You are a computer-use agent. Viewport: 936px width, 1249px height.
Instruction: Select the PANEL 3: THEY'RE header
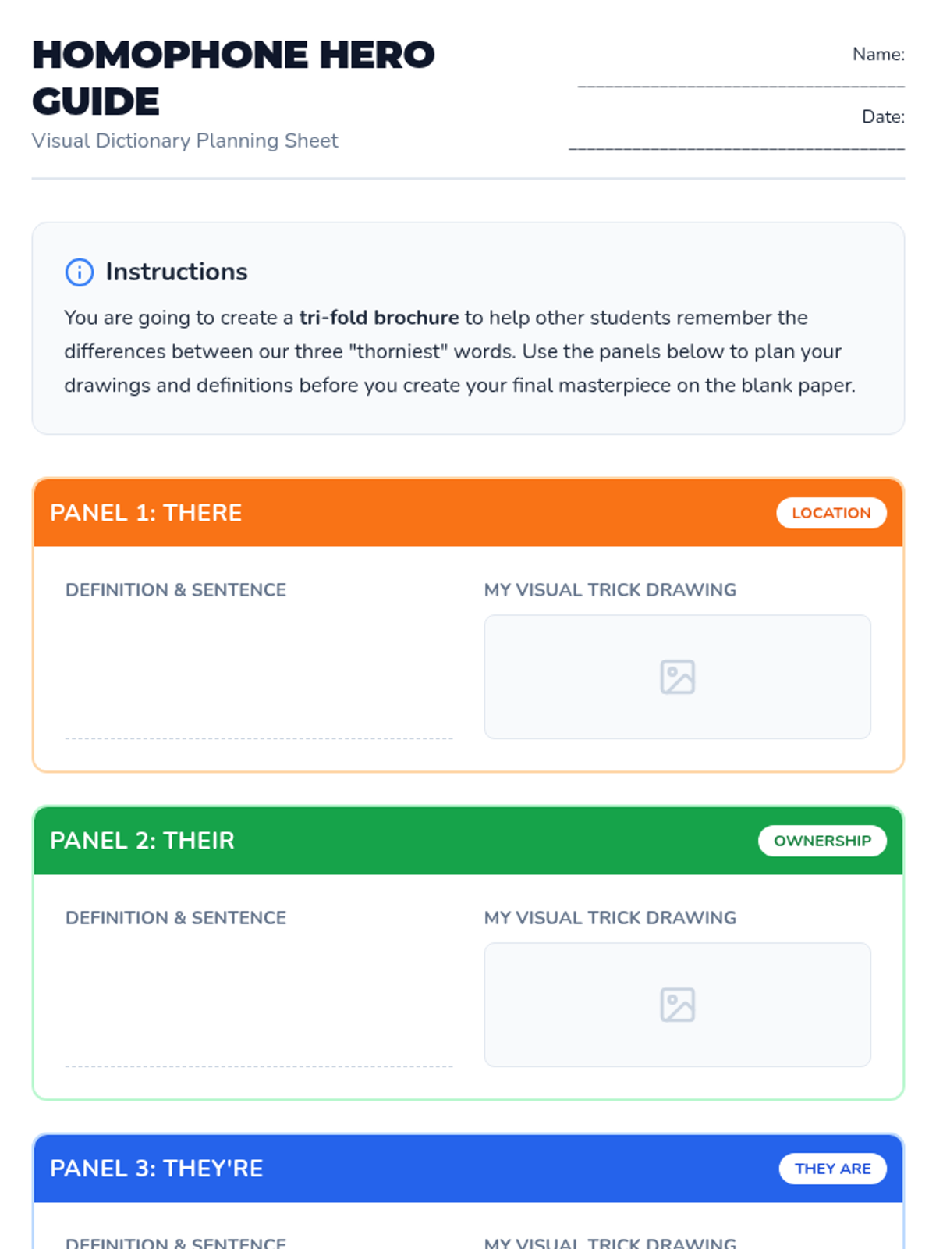coord(156,1169)
